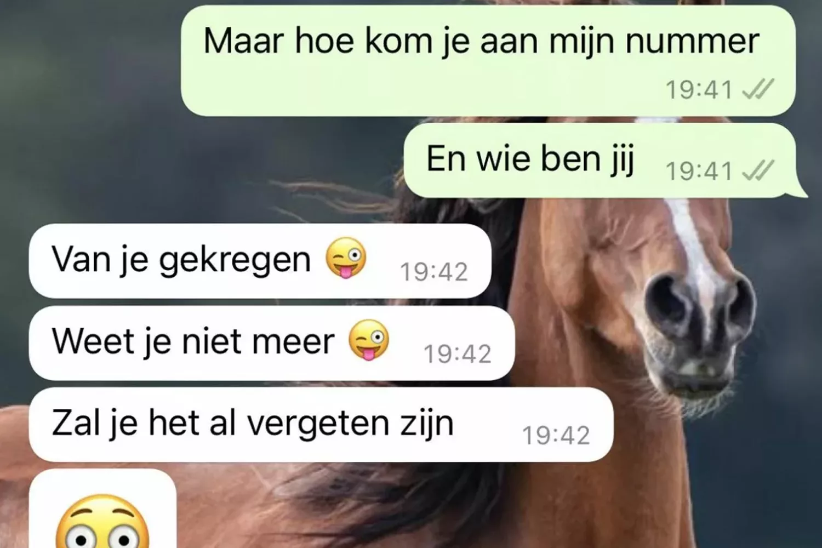Tap the 'Weet je niet meer' message bubble
822x548 pixels.
(272, 343)
